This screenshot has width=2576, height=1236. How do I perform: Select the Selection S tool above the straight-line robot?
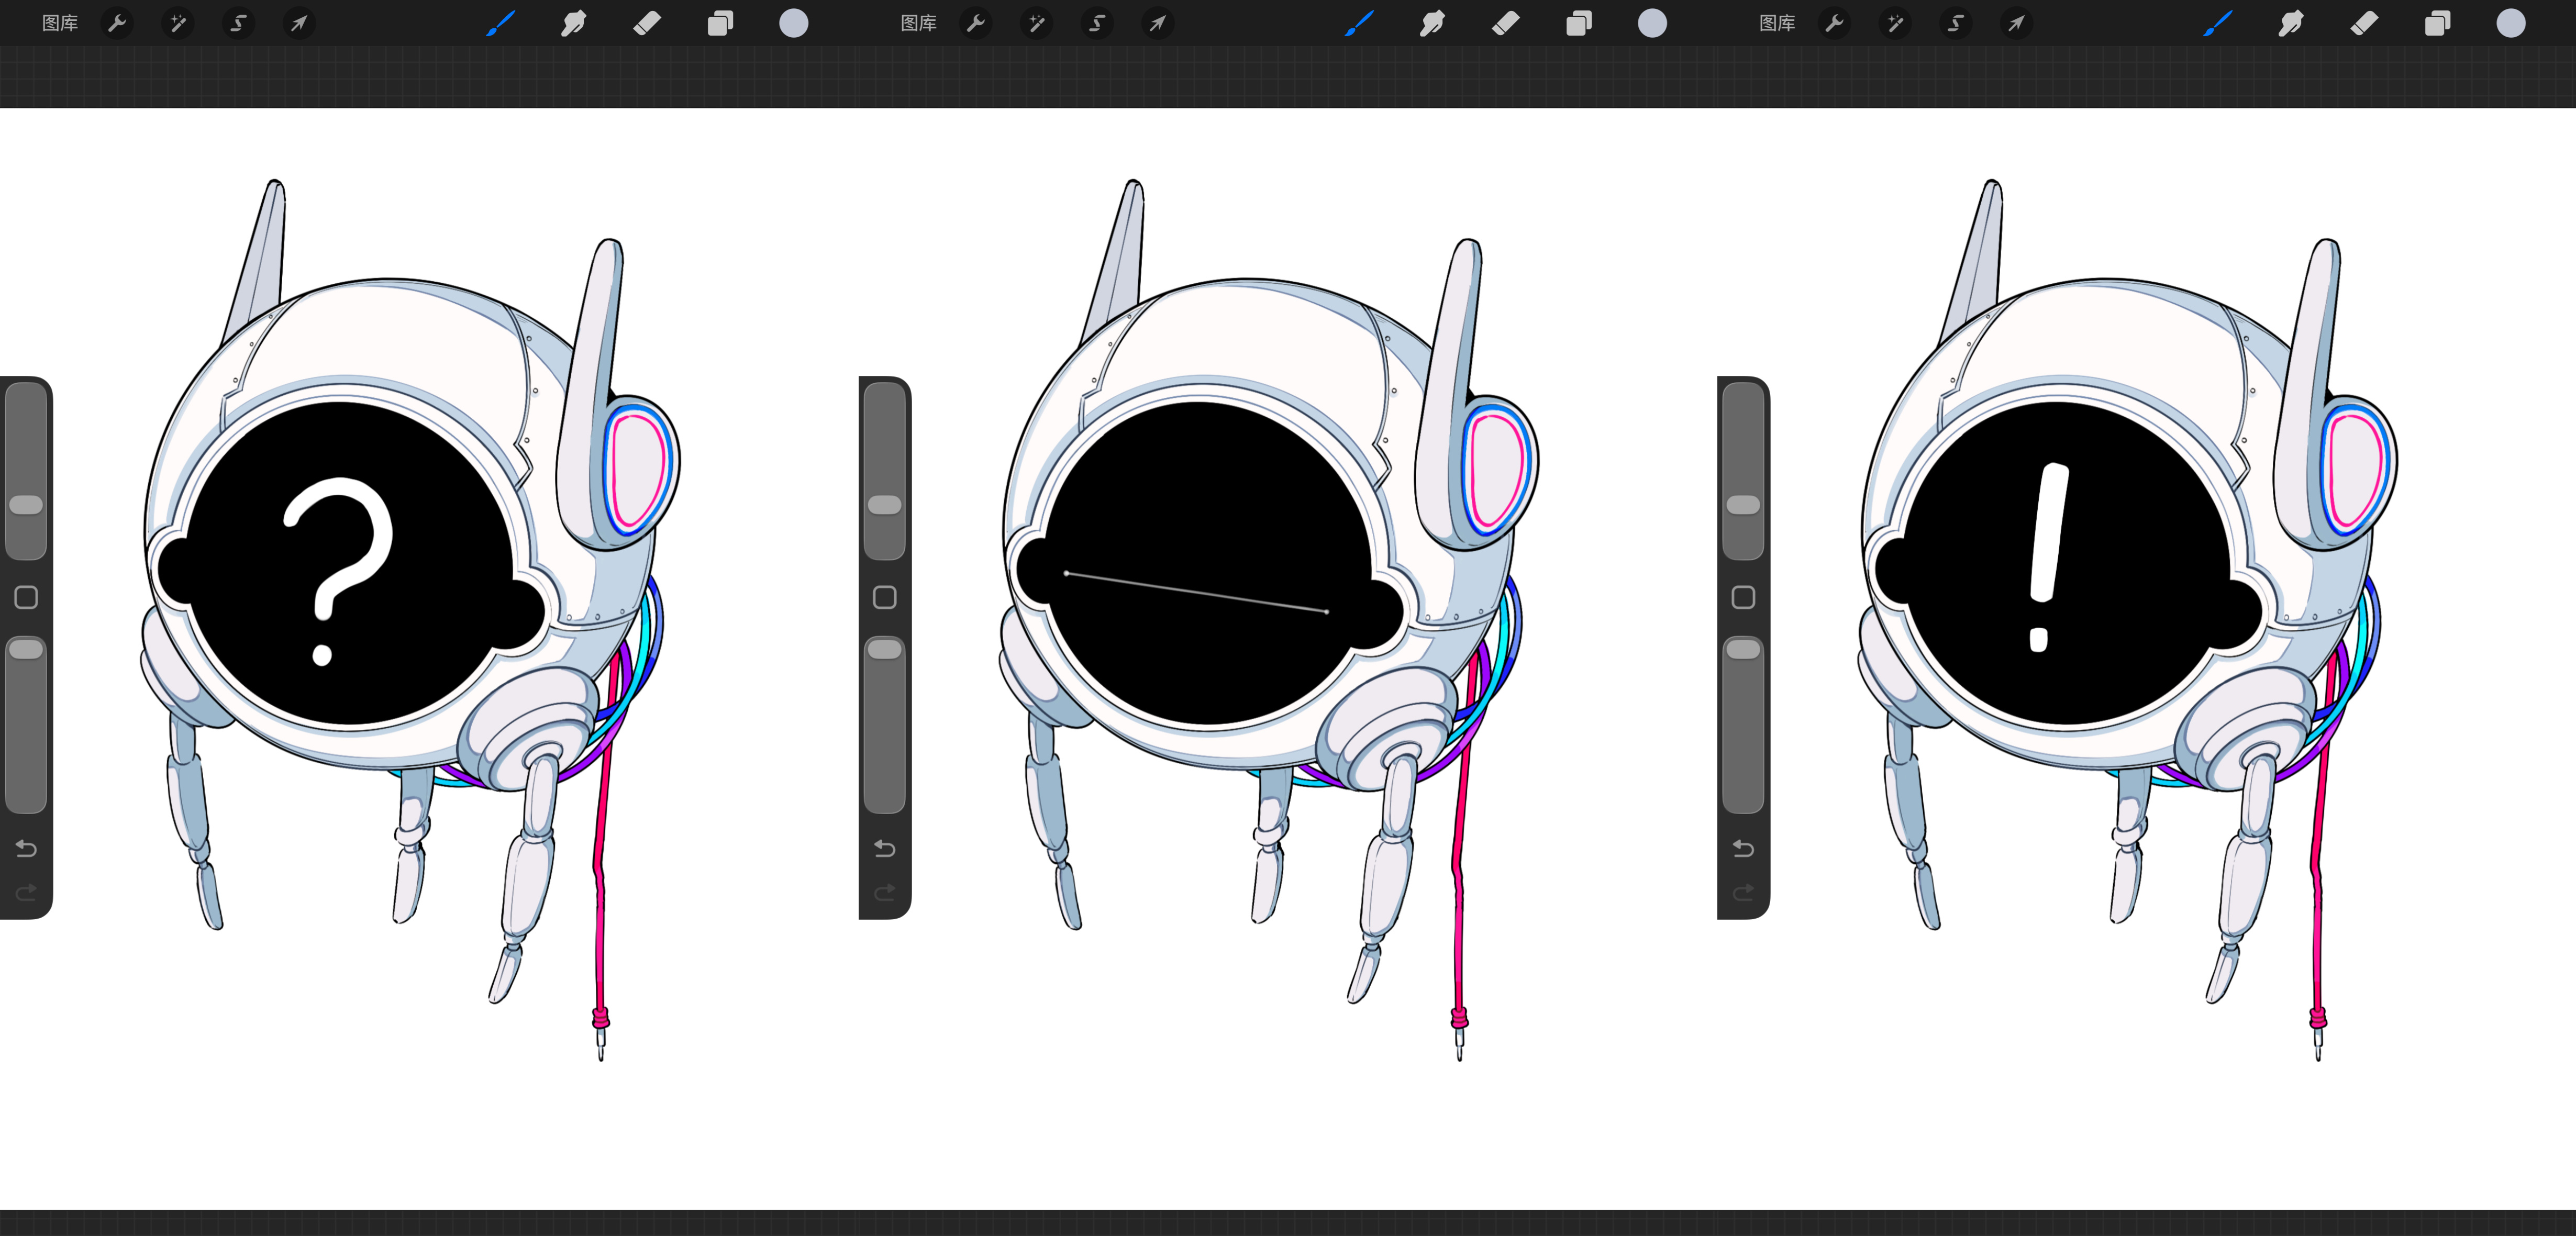1097,23
